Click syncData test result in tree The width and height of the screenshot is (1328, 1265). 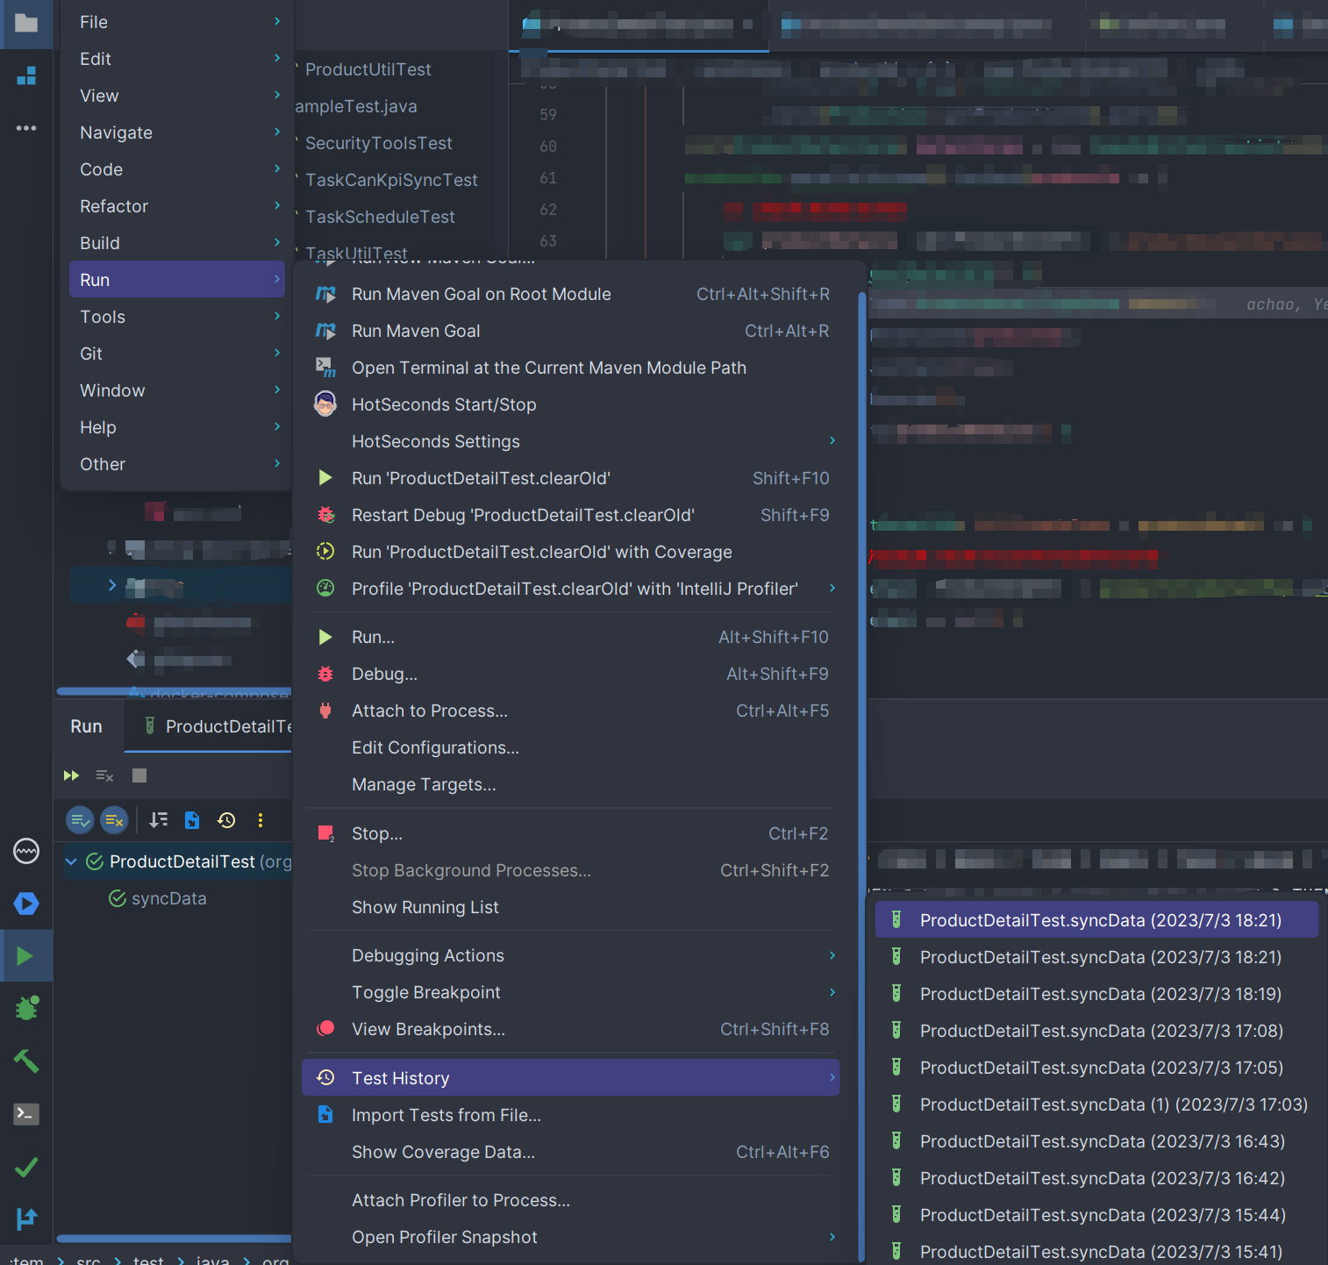coord(168,898)
